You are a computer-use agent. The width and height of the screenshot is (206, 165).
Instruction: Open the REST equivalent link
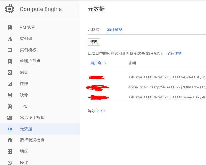click(x=101, y=111)
